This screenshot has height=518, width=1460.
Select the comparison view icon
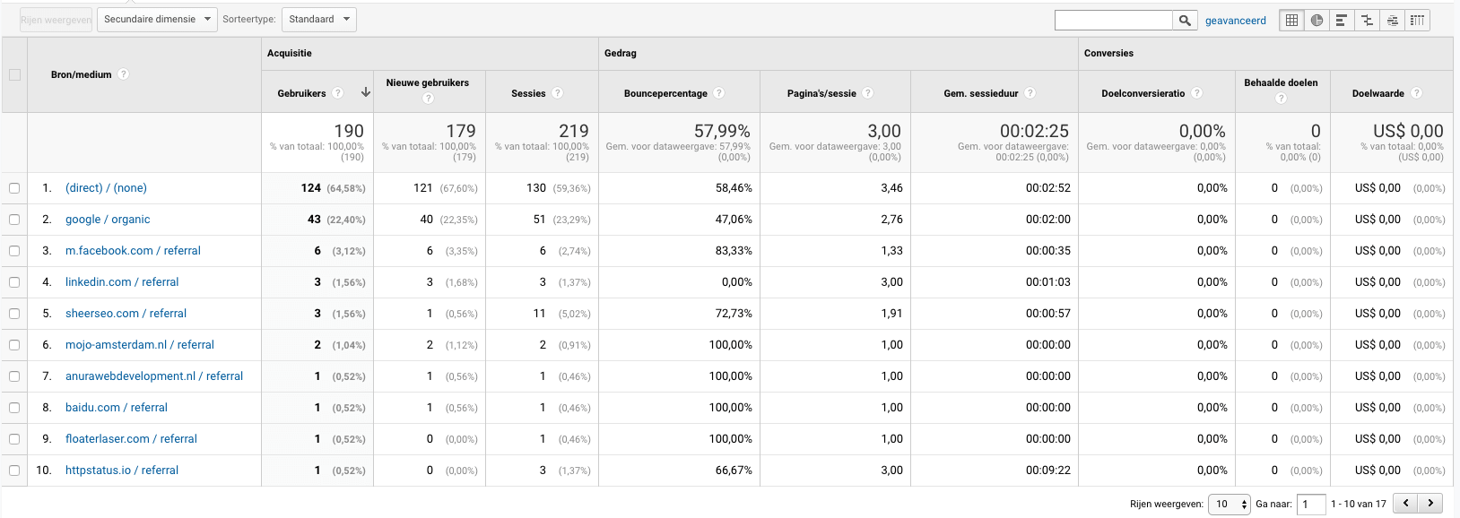1367,21
